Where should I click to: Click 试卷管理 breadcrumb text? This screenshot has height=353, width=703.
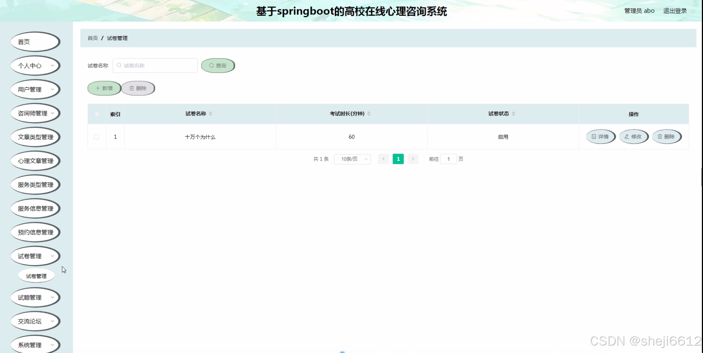(117, 38)
